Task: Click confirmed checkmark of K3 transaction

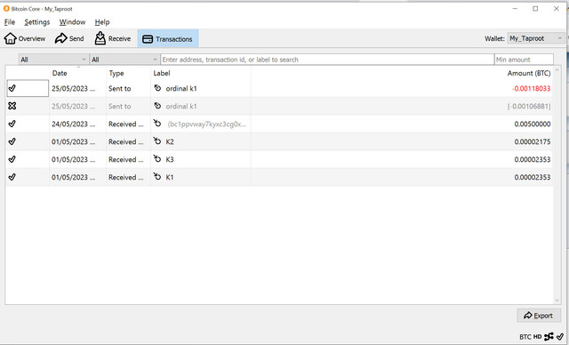Action: coord(12,159)
